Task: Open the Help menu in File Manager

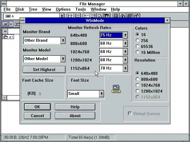Action: (115, 9)
